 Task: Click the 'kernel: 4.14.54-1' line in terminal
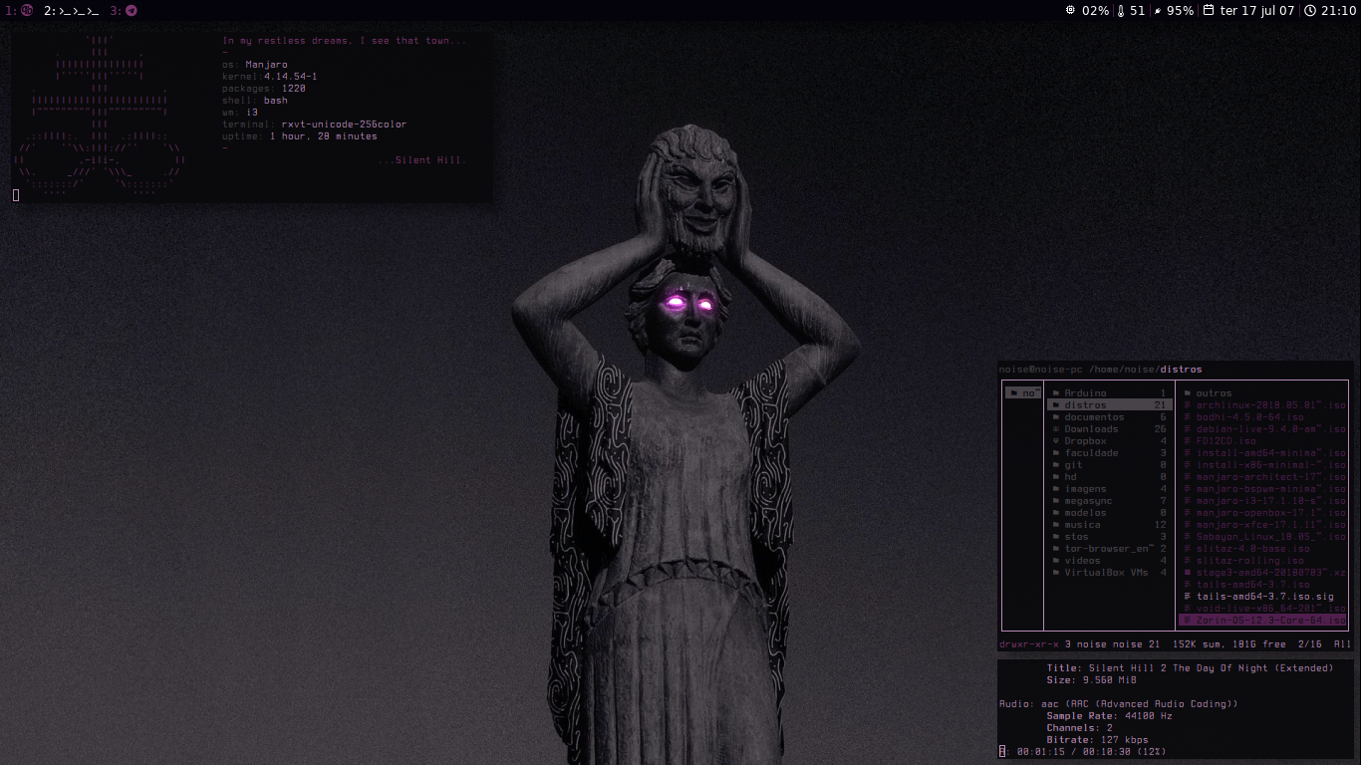point(270,77)
